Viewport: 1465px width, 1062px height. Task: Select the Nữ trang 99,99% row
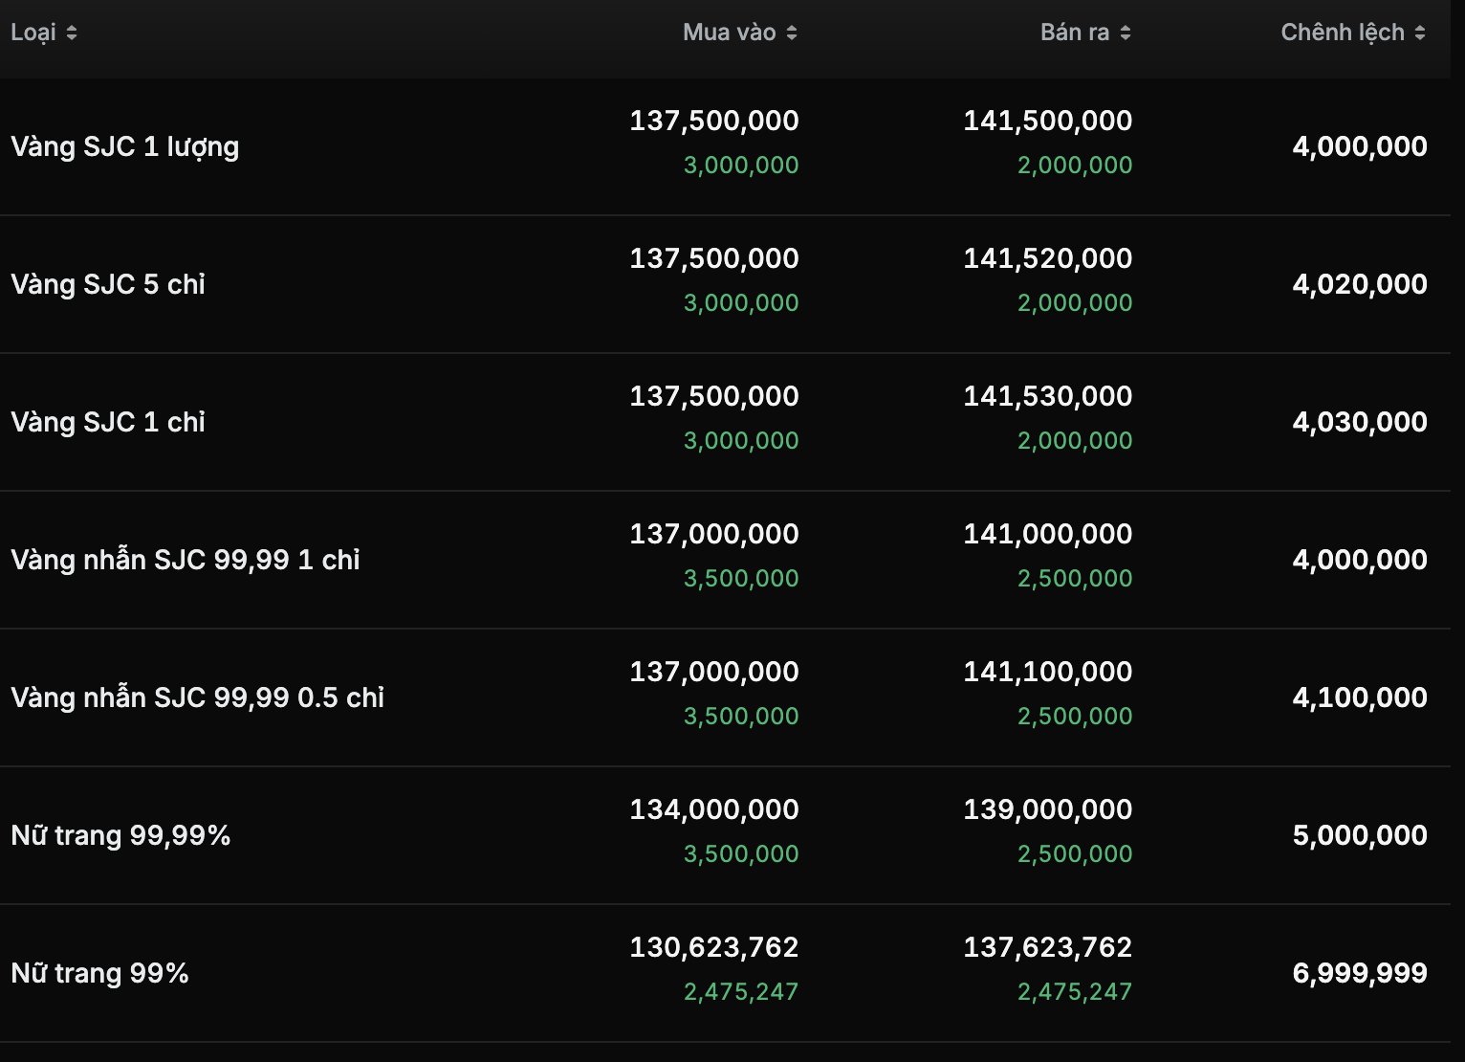(725, 835)
